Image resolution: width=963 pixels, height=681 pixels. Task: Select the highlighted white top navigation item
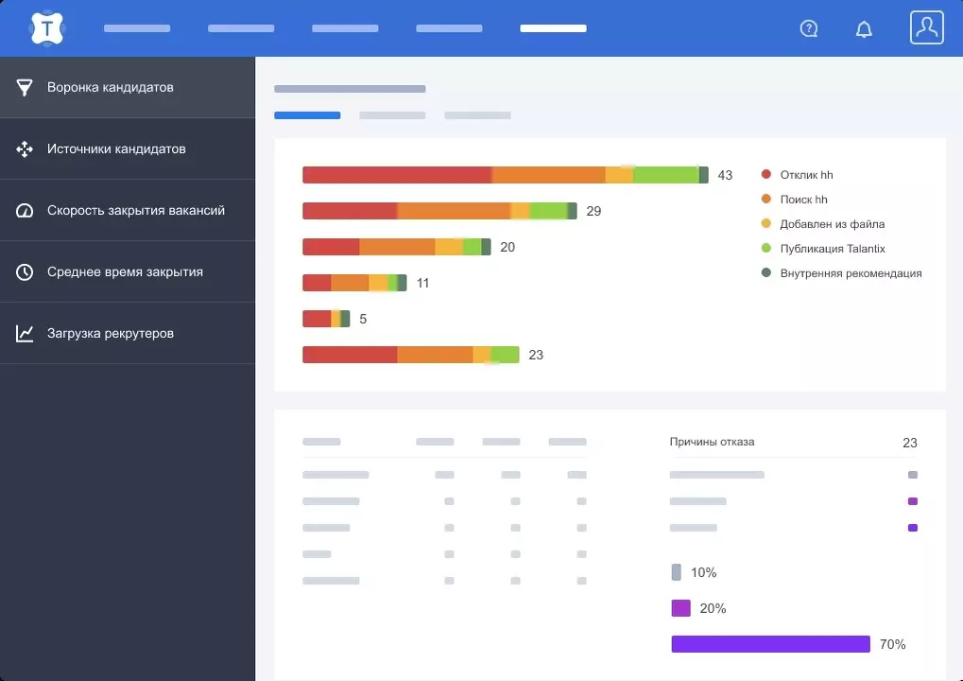[x=553, y=28]
